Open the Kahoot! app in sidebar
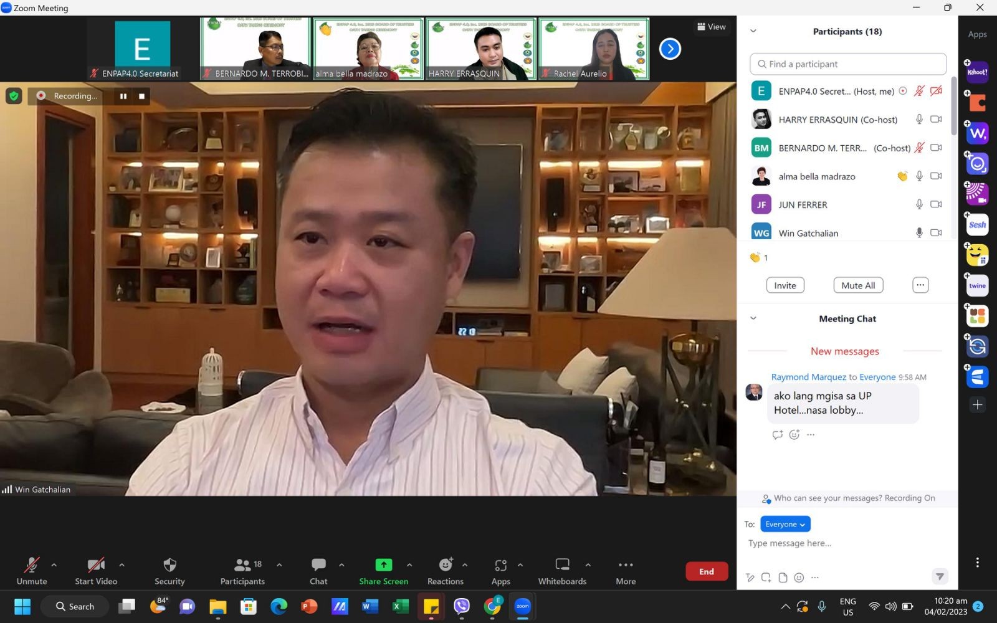 coord(977,72)
